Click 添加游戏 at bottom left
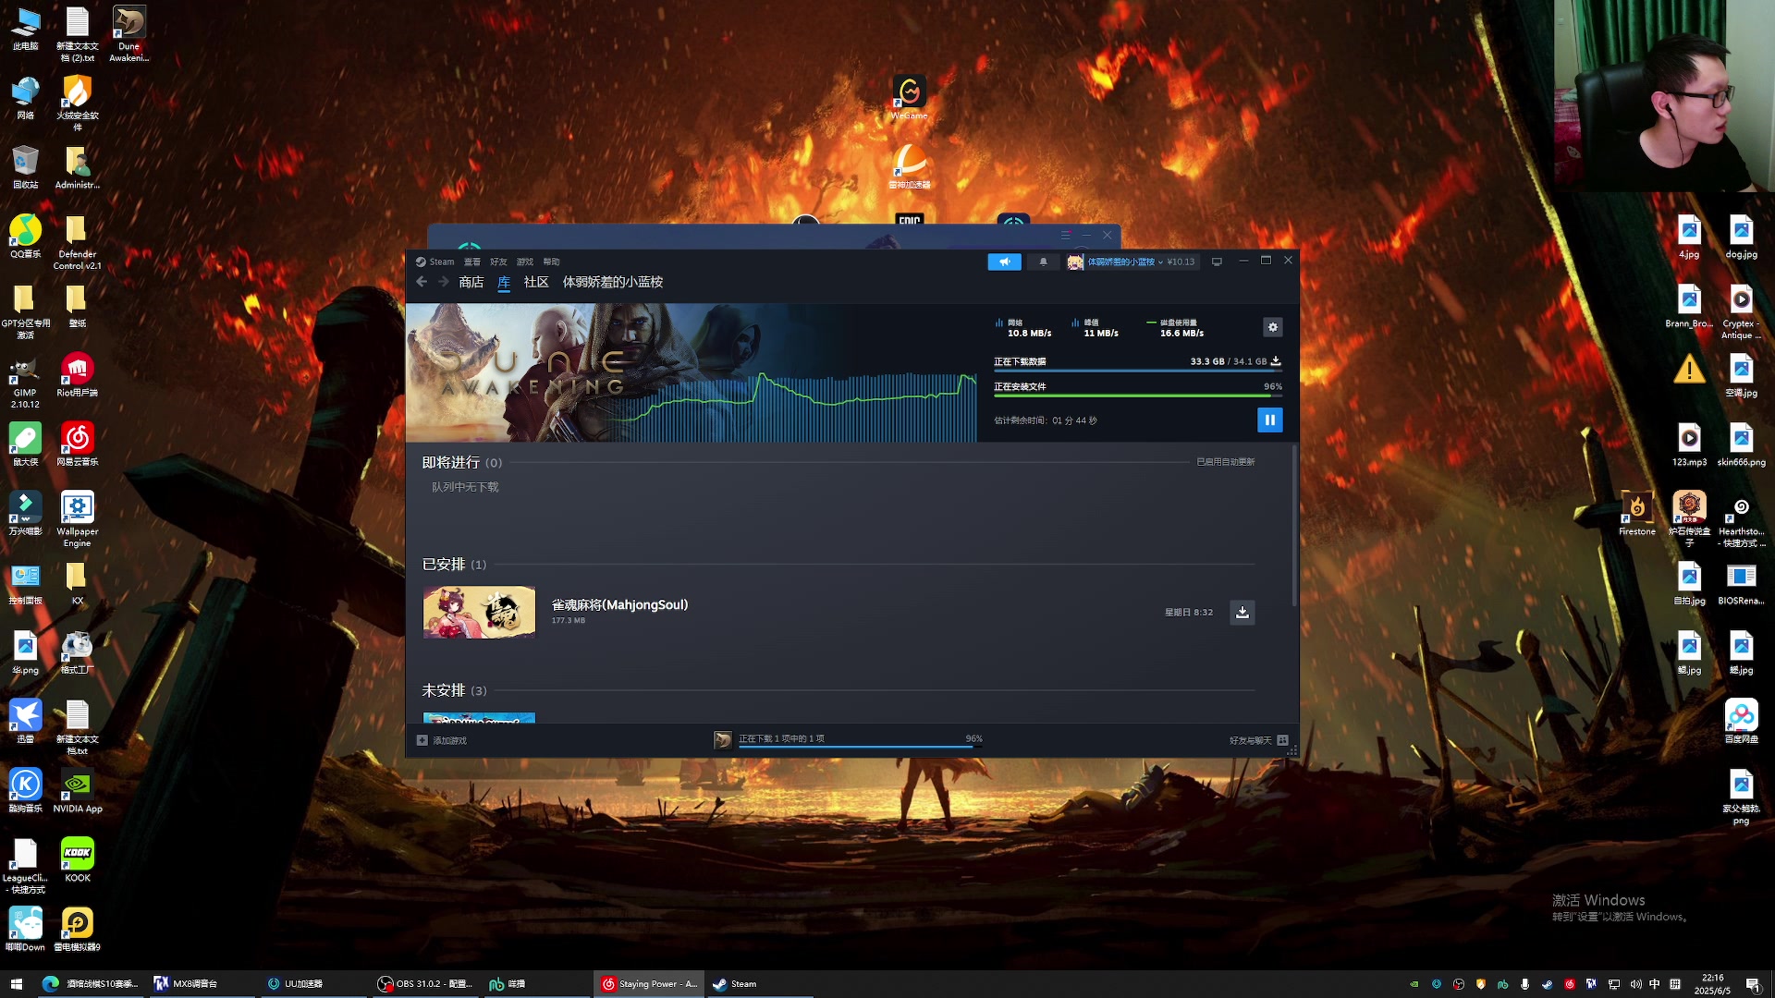This screenshot has width=1775, height=998. click(442, 740)
